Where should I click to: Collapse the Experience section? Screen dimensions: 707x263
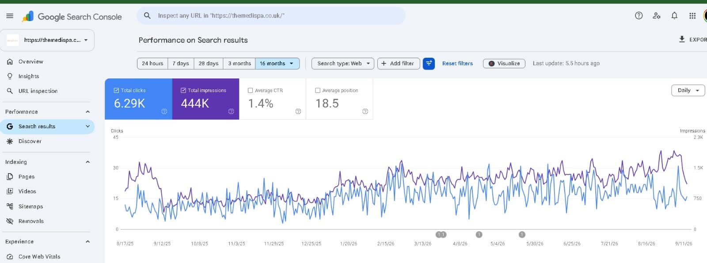point(87,242)
